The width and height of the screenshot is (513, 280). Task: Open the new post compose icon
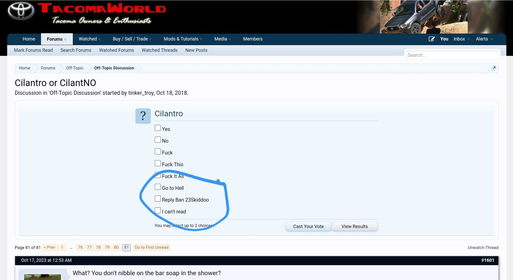pyautogui.click(x=432, y=39)
